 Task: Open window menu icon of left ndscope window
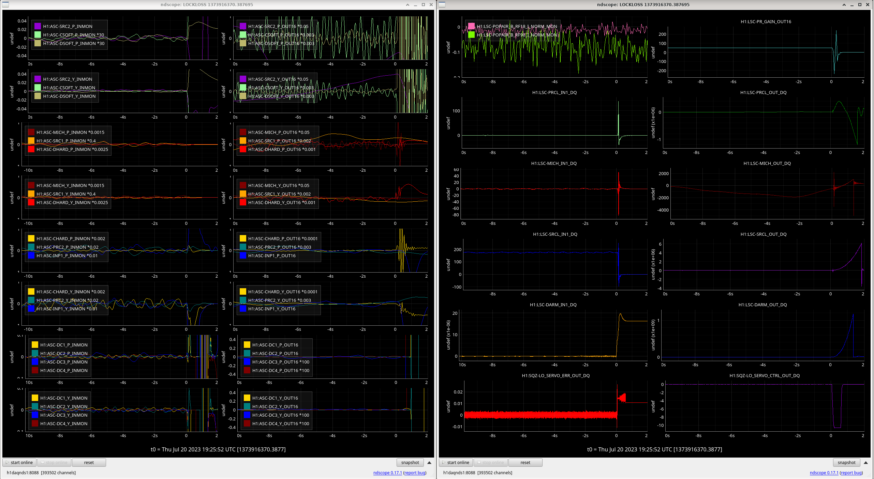pos(5,4)
